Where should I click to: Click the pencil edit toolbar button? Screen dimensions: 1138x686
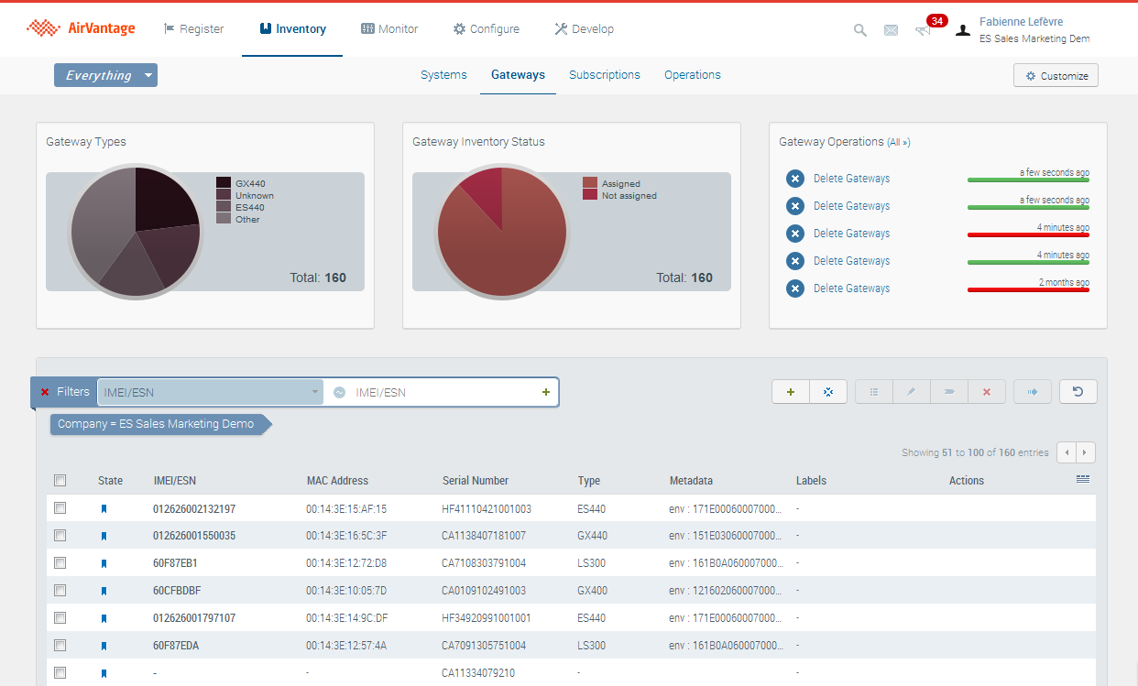pos(912,392)
